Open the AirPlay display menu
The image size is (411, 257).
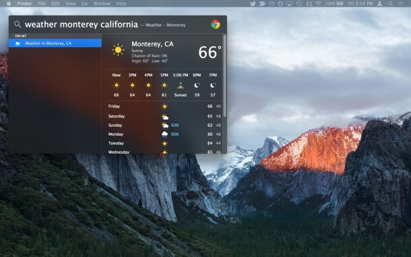(289, 3)
